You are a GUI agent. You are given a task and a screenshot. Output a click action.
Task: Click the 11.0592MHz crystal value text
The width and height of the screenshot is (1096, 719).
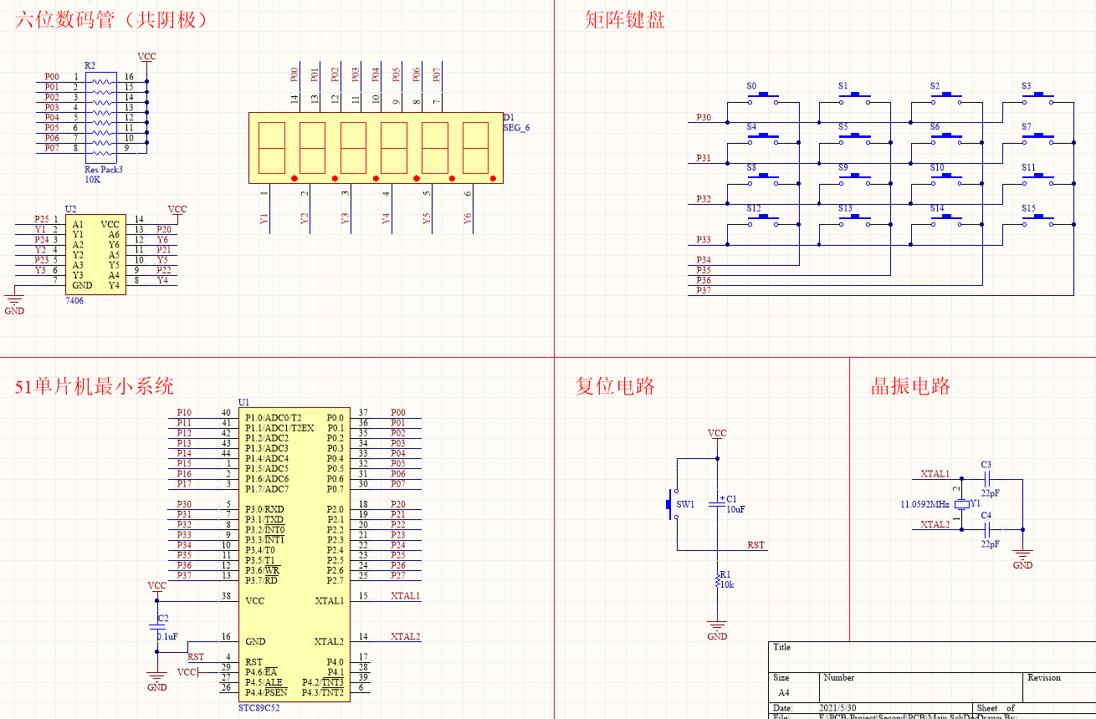tap(925, 504)
